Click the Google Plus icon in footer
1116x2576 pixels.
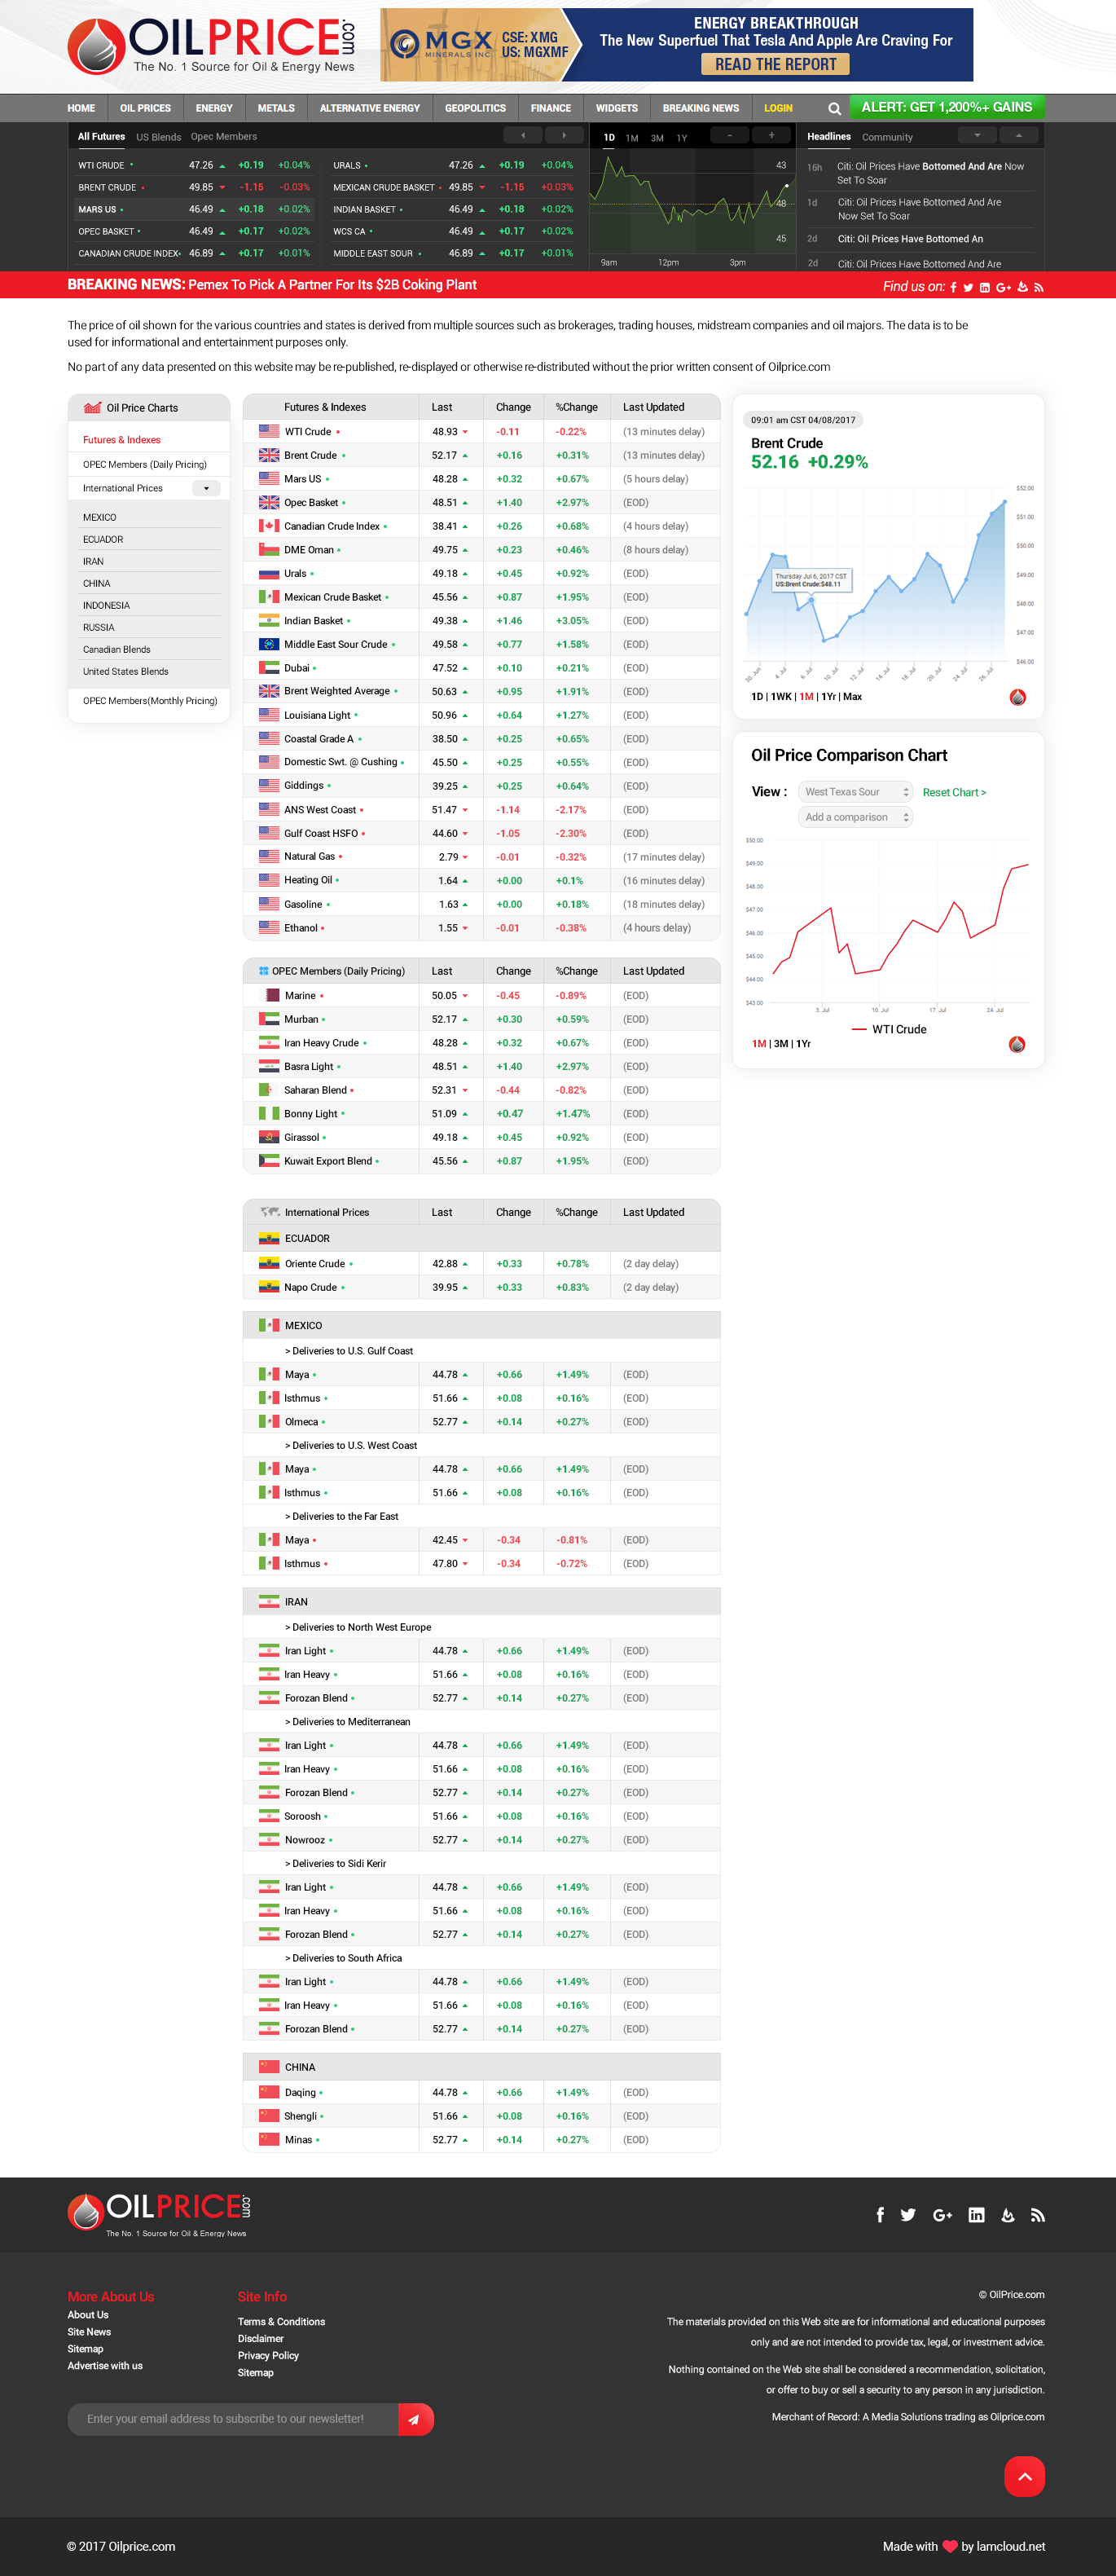(942, 2215)
